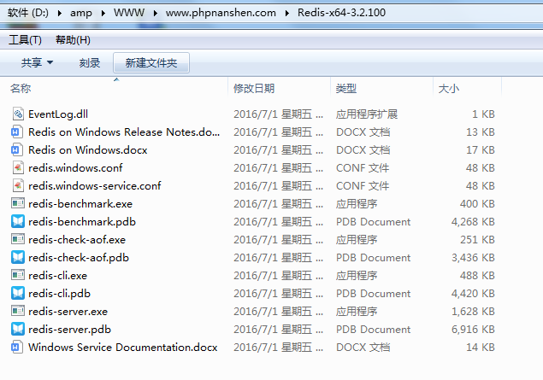543x380 pixels.
Task: Click the redis-benchmark.pdb file icon
Action: coord(18,222)
